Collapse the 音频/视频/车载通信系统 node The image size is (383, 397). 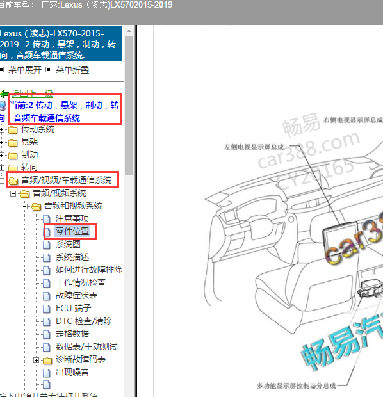(x=1, y=181)
